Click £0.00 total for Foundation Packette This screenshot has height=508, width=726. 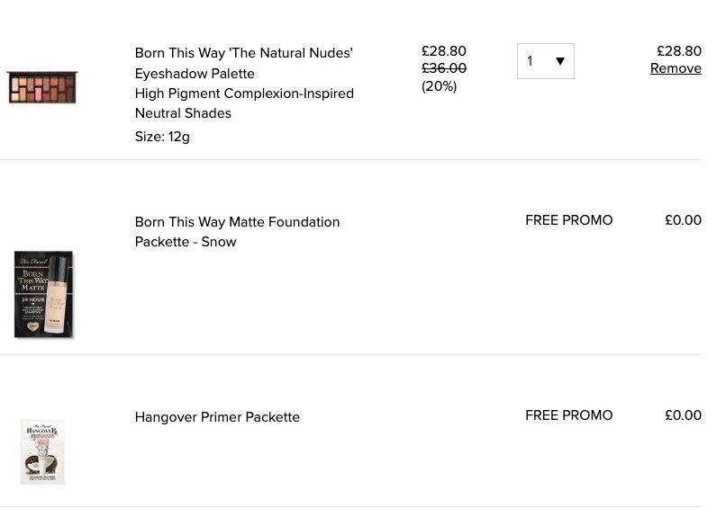[x=683, y=220]
